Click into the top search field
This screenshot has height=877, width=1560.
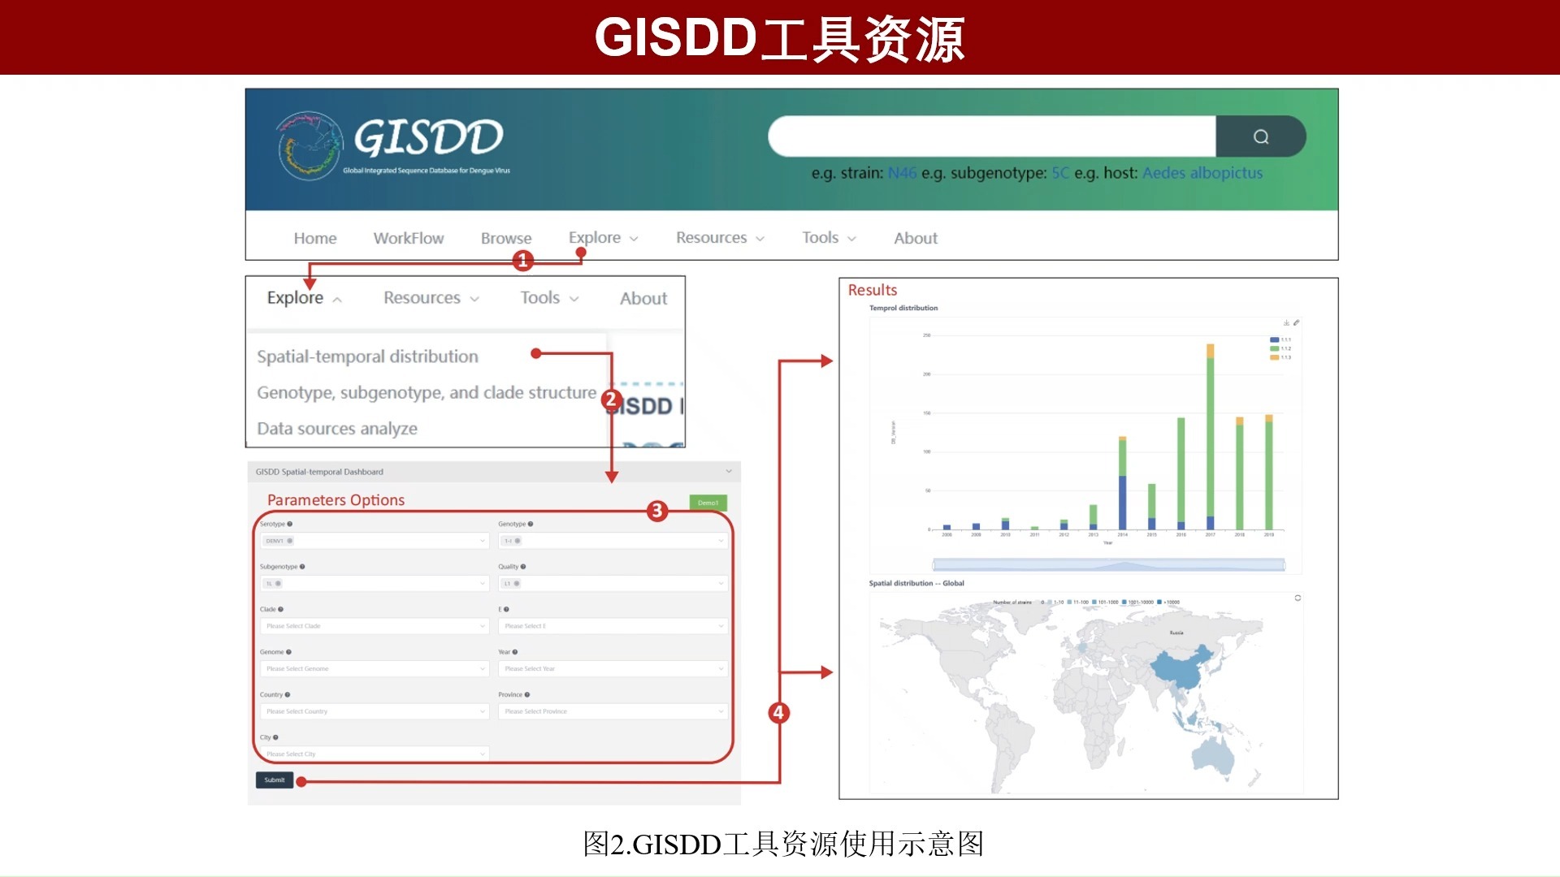(x=991, y=136)
